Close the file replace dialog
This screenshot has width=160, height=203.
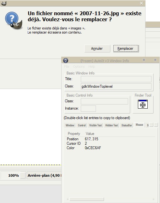click(x=141, y=3)
